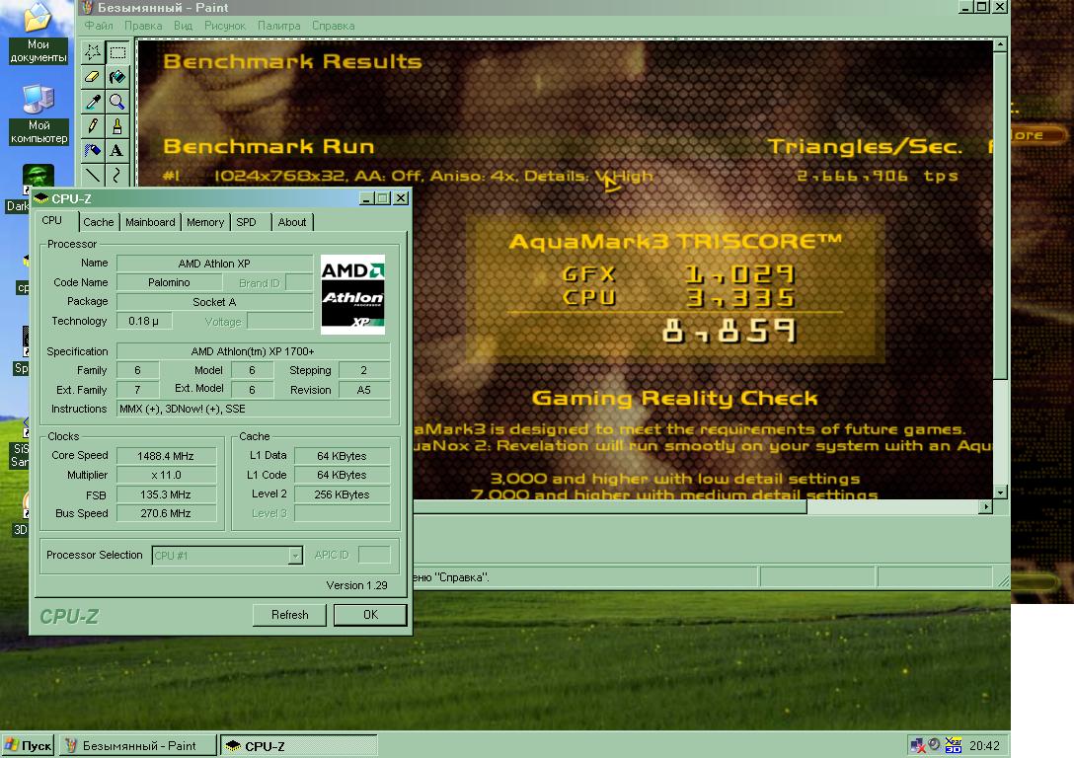Choose the Line tool in Paint
1074x758 pixels.
(x=93, y=174)
